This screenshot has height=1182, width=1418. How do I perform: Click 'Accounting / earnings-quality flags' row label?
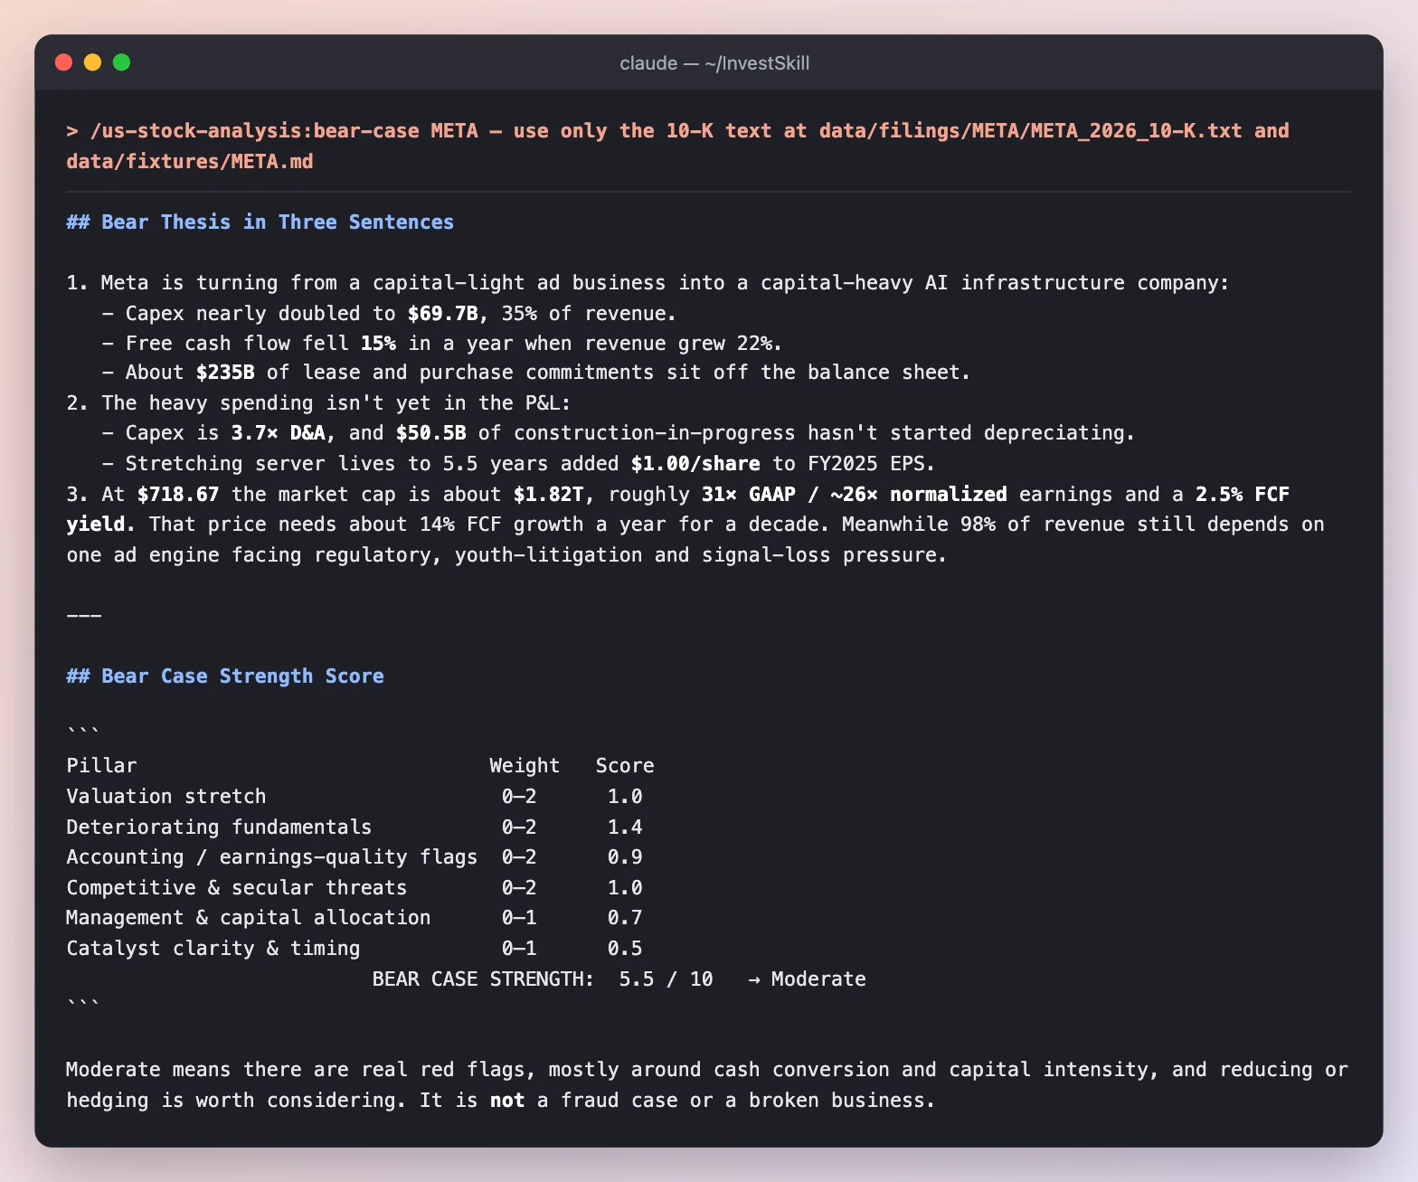point(272,857)
